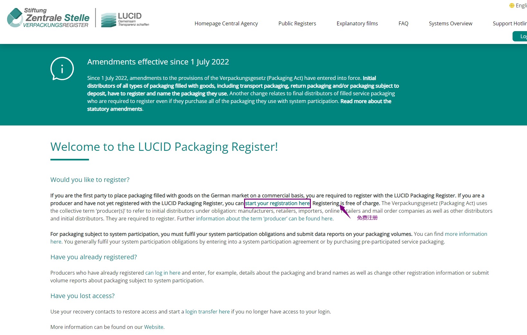Open the English language selector
This screenshot has height=335, width=527.
tap(521, 5)
